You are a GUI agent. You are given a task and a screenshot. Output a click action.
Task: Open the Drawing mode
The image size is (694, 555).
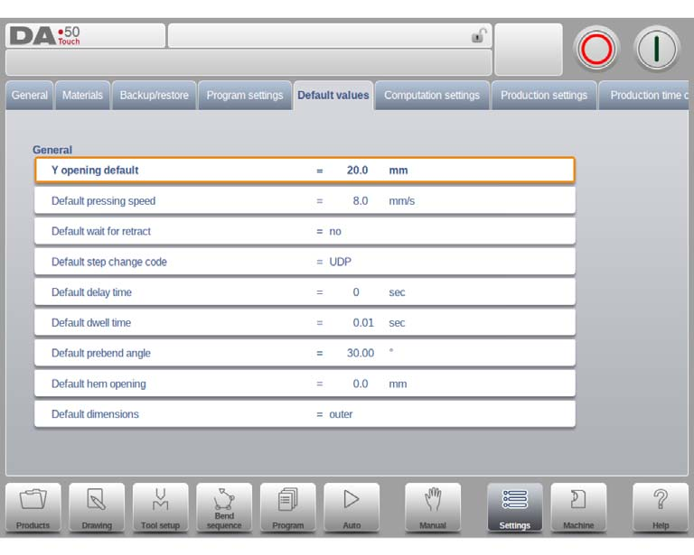point(97,507)
